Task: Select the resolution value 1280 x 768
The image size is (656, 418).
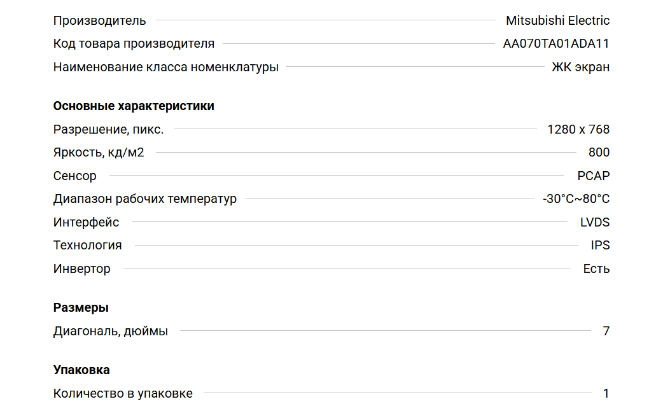Action: (578, 129)
